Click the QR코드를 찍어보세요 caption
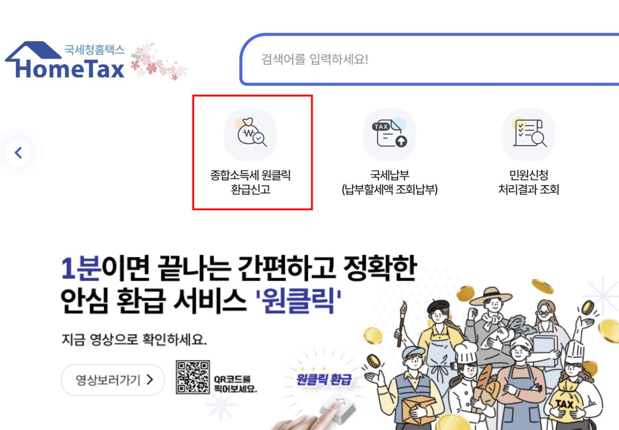This screenshot has width=619, height=430. pos(235,384)
